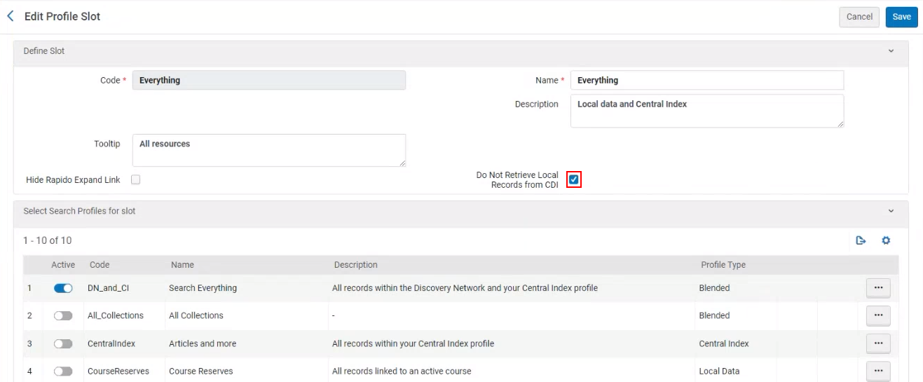The height and width of the screenshot is (382, 923).
Task: Activate the CourseReserves profile toggle
Action: [63, 371]
